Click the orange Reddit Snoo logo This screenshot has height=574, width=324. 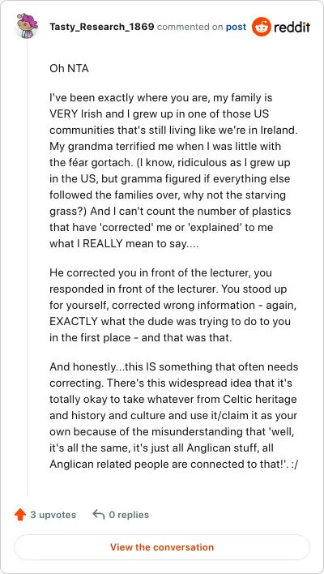pyautogui.click(x=262, y=27)
